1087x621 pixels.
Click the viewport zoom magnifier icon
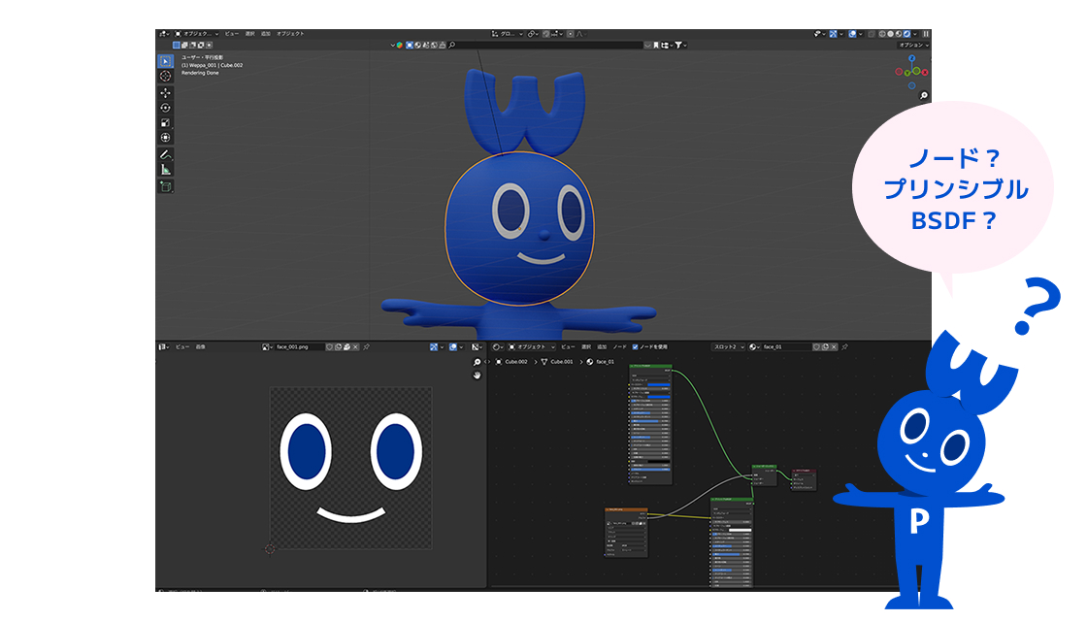[x=924, y=95]
